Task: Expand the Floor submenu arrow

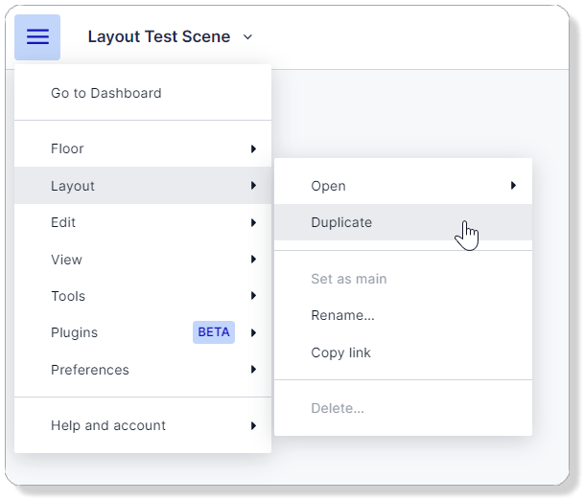Action: [253, 148]
